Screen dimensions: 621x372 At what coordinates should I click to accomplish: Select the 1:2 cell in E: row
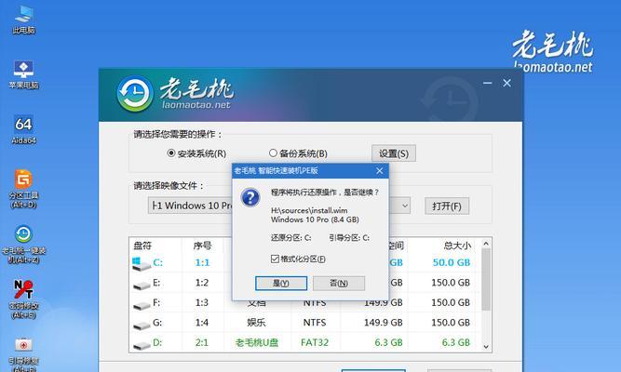click(202, 283)
